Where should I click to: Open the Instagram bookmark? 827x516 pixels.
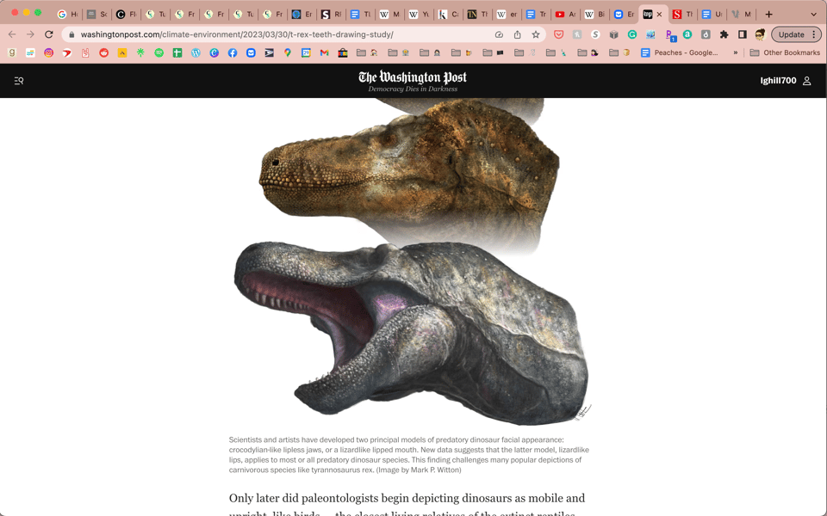[48, 52]
